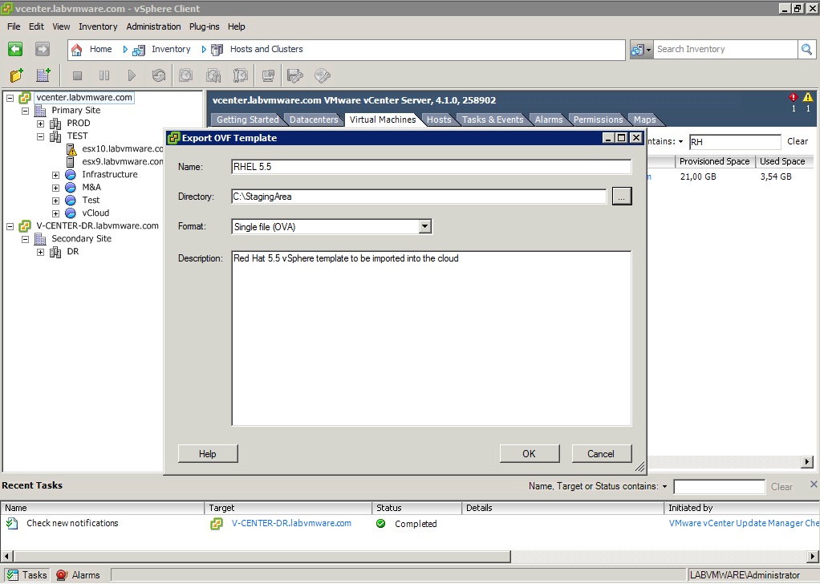Click the Hosts and Clusters breadcrumb icon

(217, 50)
